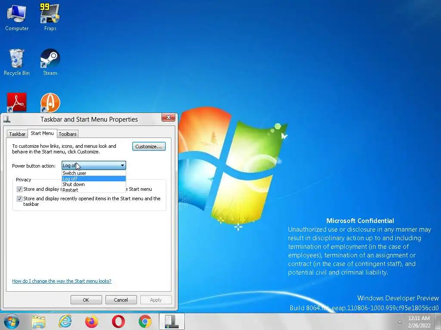Open the Computer desktop icon
Screen dimensions: 441x330
[x=17, y=17]
